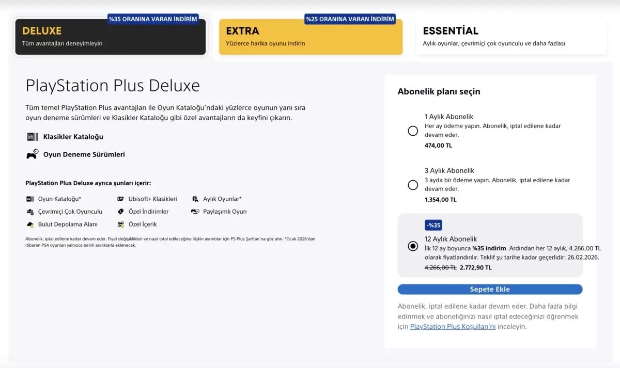The width and height of the screenshot is (620, 368).
Task: Select the Çevrimiçi Çok Oyunculu icon
Action: (29, 211)
